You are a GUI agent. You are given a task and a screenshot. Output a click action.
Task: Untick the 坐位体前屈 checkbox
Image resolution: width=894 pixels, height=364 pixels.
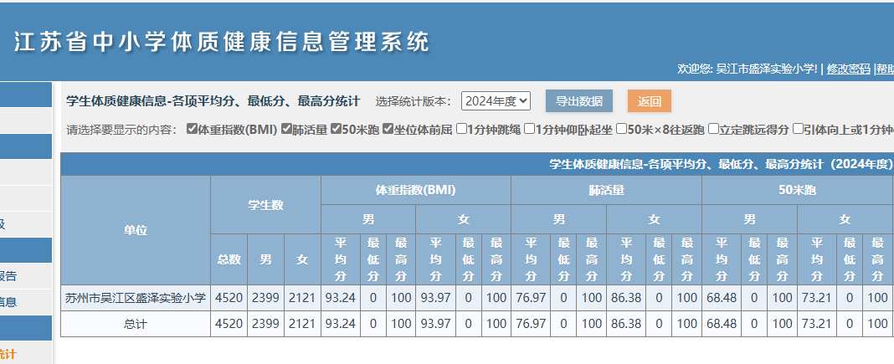click(388, 130)
